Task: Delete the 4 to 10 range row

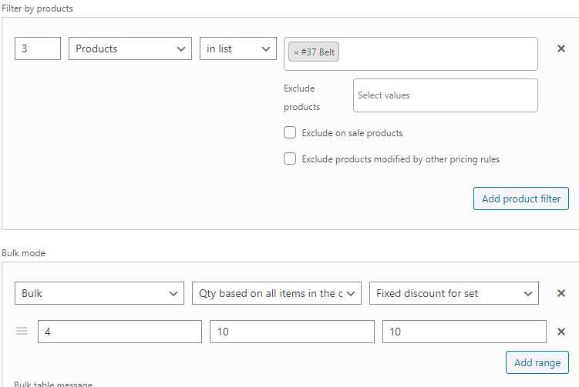Action: pyautogui.click(x=561, y=332)
